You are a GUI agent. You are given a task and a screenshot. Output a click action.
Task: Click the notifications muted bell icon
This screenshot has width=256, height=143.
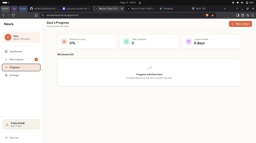coord(140,3)
